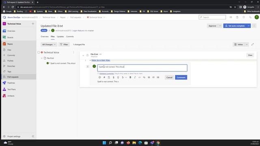Switch to the Files tab
Screen dimensions: 260x146
point(53,36)
